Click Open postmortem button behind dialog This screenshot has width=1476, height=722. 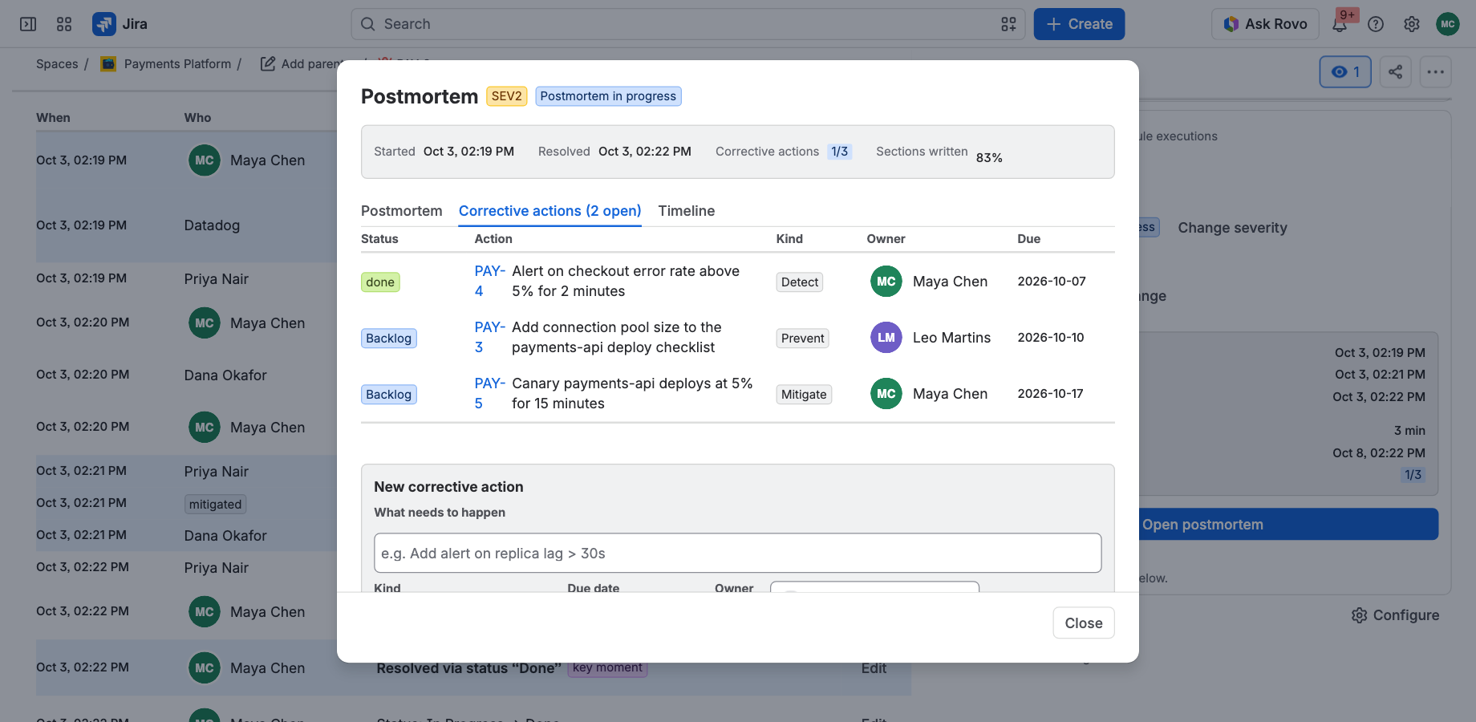(1288, 525)
